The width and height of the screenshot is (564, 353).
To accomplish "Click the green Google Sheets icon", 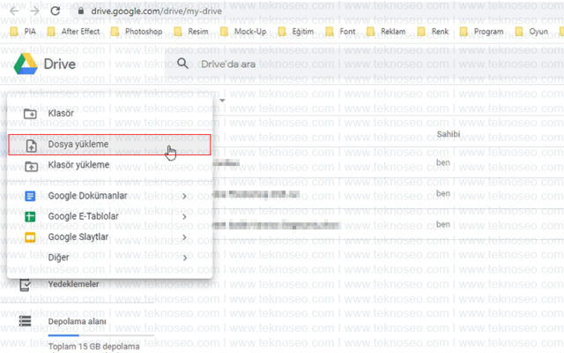I will click(30, 217).
